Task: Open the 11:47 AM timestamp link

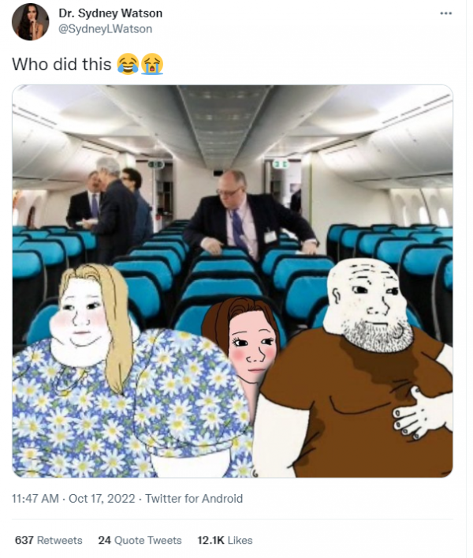Action: click(35, 499)
